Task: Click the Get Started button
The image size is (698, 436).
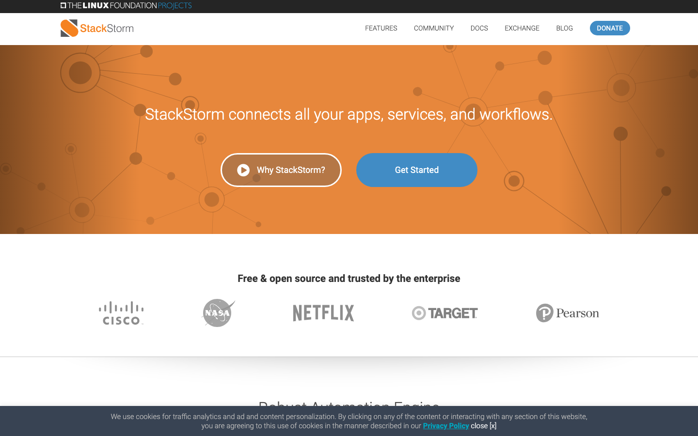Action: [417, 170]
